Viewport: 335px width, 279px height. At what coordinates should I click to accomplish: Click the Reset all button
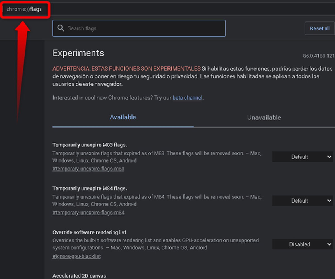320,28
